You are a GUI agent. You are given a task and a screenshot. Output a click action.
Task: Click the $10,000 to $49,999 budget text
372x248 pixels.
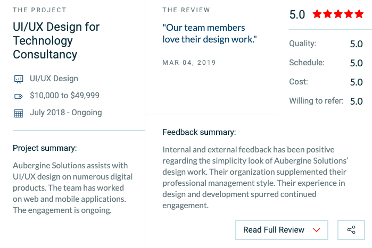(64, 96)
